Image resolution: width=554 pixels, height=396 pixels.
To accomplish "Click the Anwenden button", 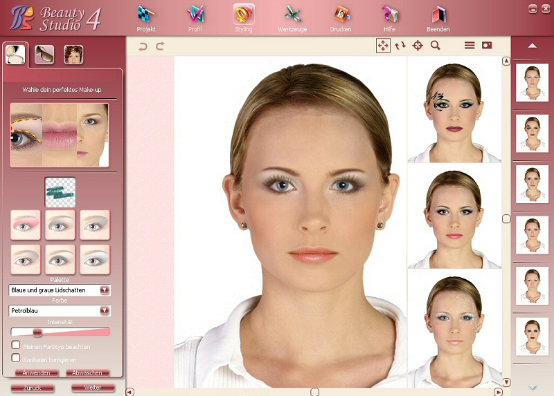I will [x=35, y=373].
